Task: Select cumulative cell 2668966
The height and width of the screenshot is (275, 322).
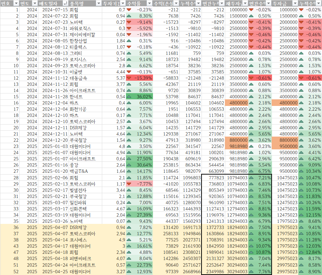Action: click(x=190, y=271)
